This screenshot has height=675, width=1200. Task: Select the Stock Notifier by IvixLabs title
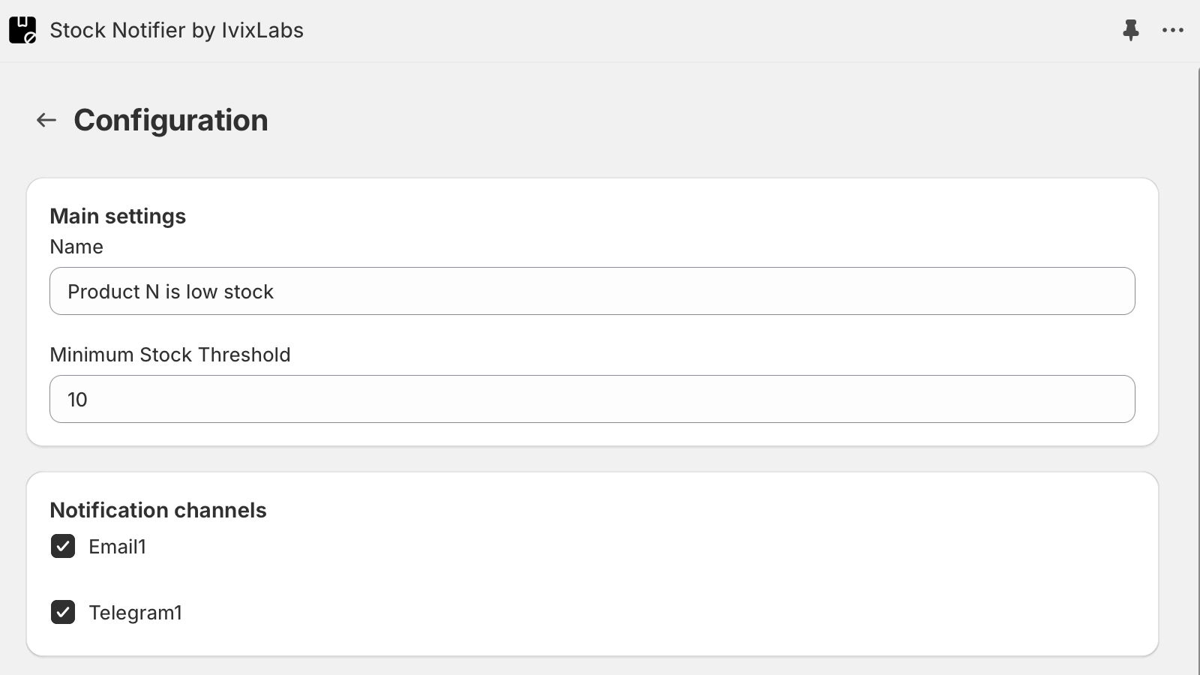point(177,30)
